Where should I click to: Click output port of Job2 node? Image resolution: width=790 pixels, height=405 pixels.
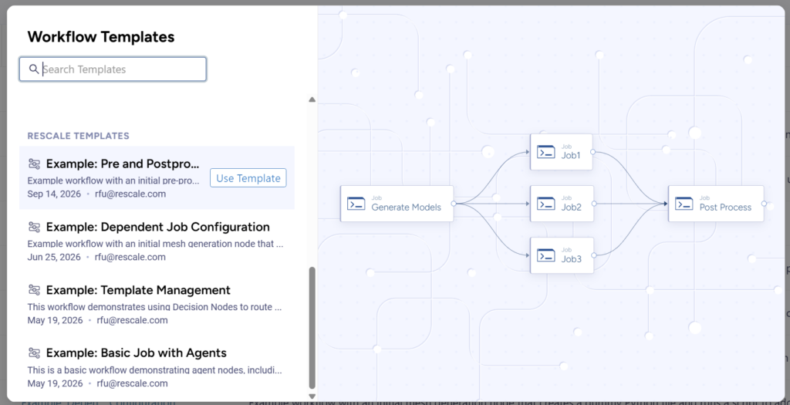click(593, 204)
